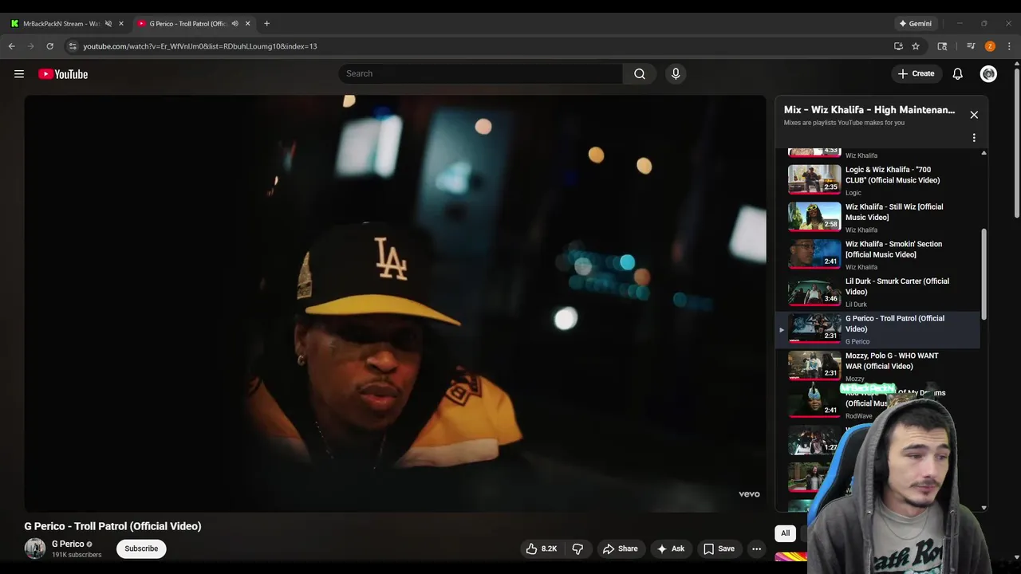This screenshot has height=574, width=1021.
Task: Click the Gemini button
Action: click(x=916, y=23)
